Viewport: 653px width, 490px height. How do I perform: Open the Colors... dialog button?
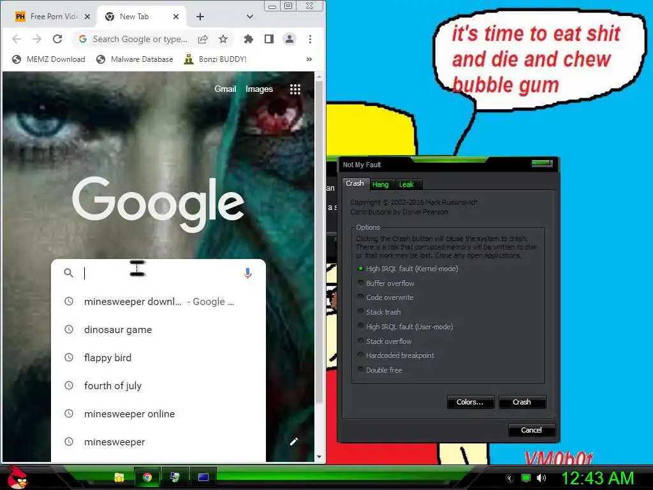[470, 402]
